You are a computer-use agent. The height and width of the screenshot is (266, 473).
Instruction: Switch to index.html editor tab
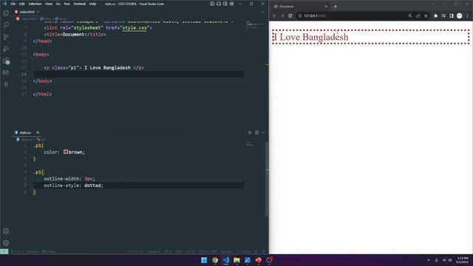pyautogui.click(x=27, y=12)
